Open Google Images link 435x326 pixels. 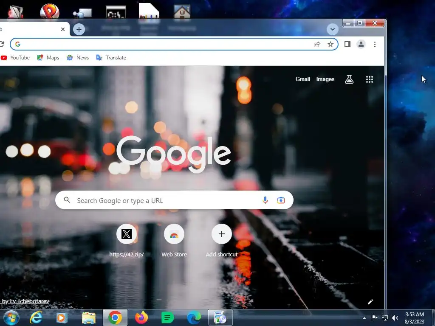point(325,79)
